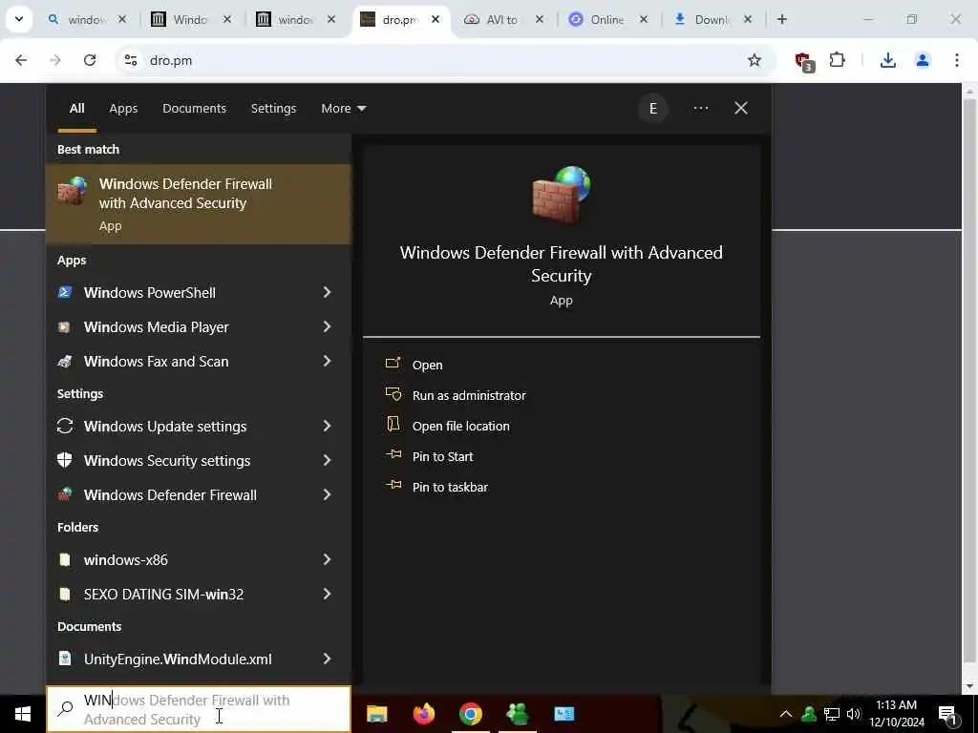The image size is (978, 733).
Task: Open notification center icon
Action: [948, 714]
